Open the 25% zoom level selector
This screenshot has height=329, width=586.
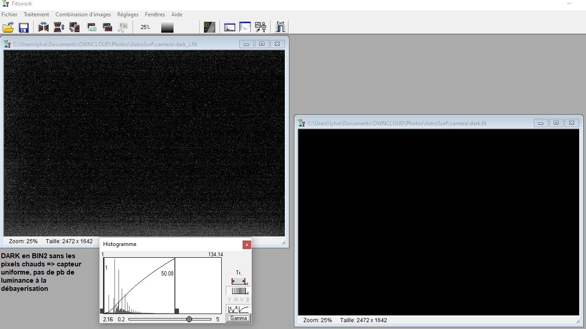click(145, 27)
